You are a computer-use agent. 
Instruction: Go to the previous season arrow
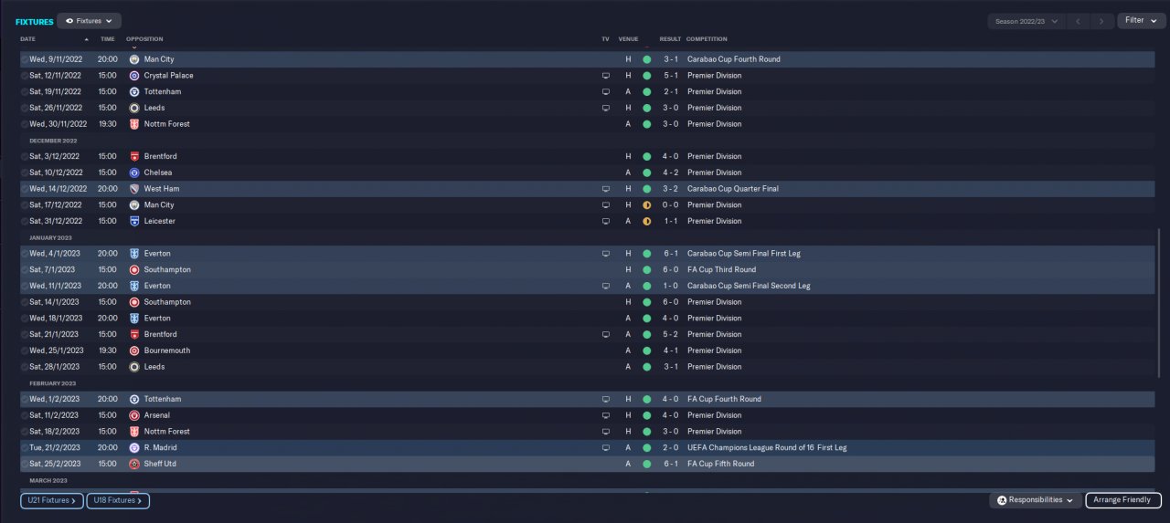1080,21
